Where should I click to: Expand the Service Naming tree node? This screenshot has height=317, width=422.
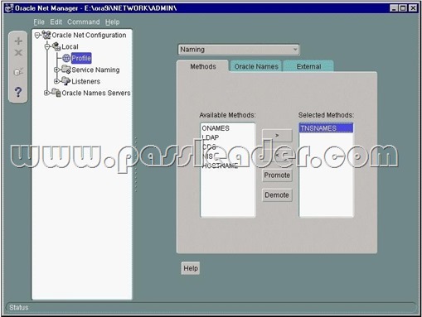(x=56, y=70)
